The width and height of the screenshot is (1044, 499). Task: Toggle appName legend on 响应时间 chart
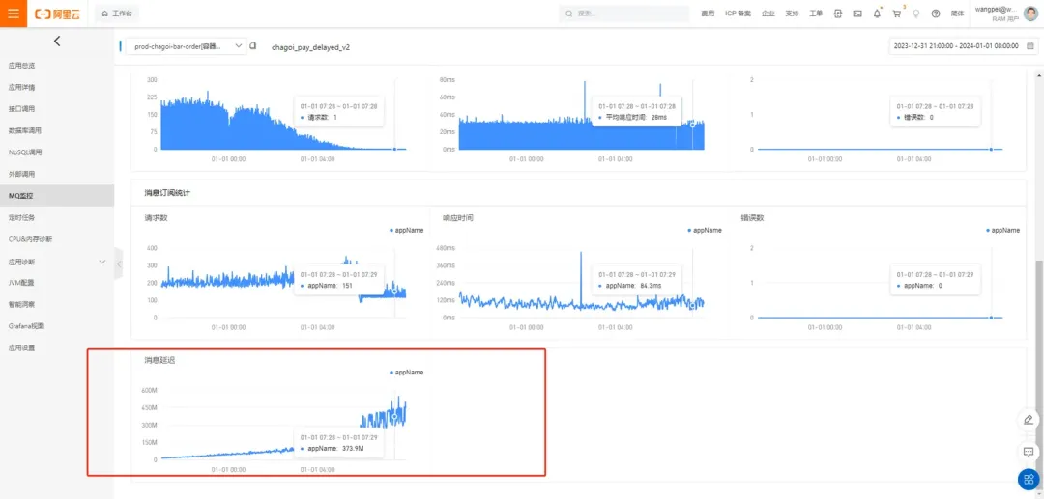[705, 230]
